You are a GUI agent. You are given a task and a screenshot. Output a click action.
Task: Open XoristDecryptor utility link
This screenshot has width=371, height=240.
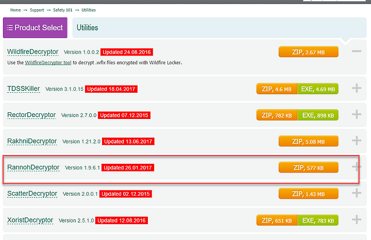pyautogui.click(x=30, y=220)
